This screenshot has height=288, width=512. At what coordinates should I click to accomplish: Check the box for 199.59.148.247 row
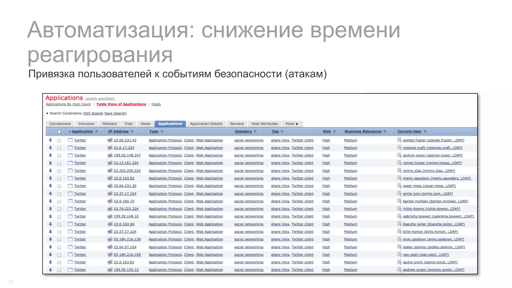[59, 155]
